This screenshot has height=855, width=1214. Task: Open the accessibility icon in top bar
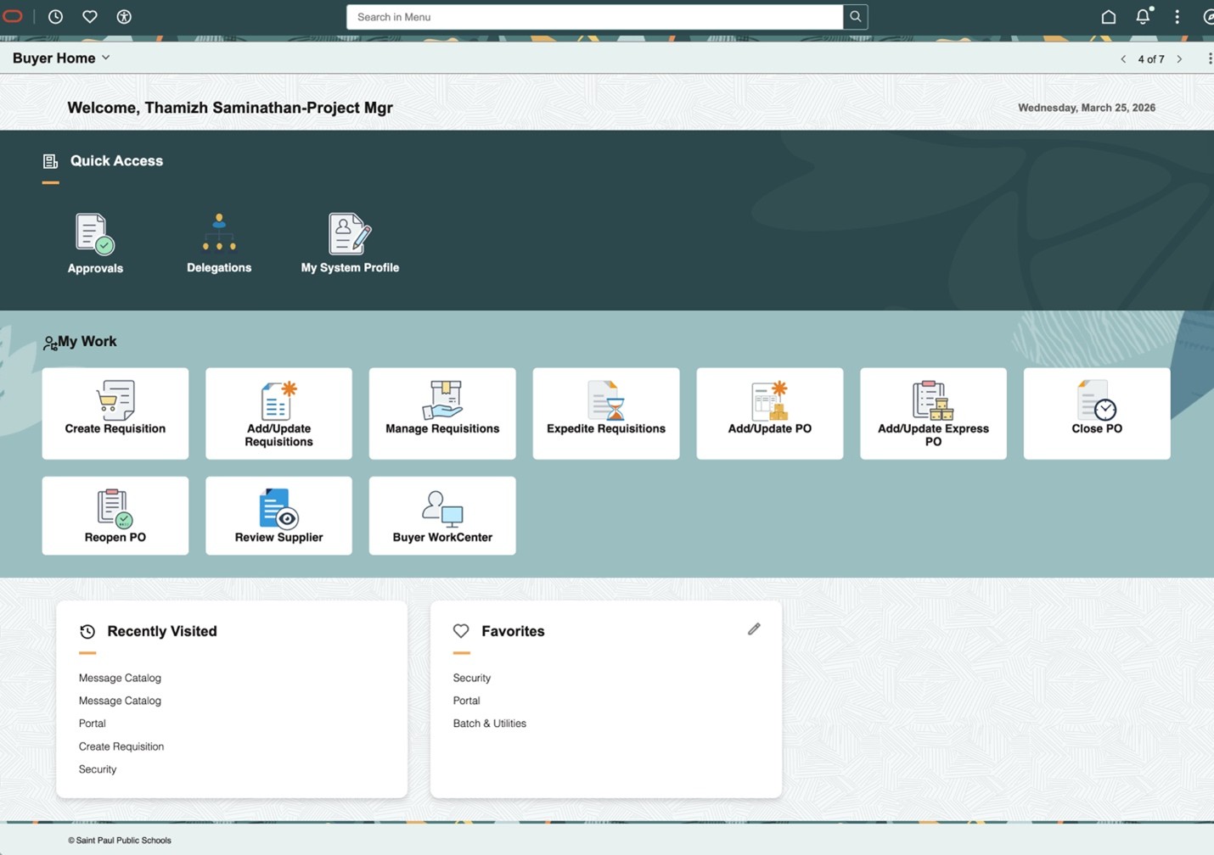124,16
